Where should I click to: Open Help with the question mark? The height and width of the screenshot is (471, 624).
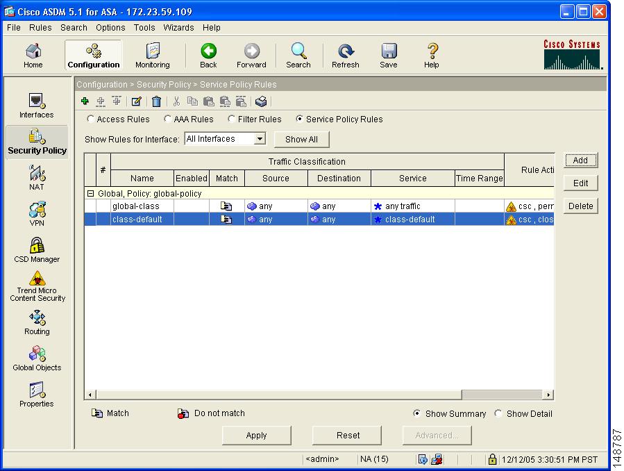432,56
